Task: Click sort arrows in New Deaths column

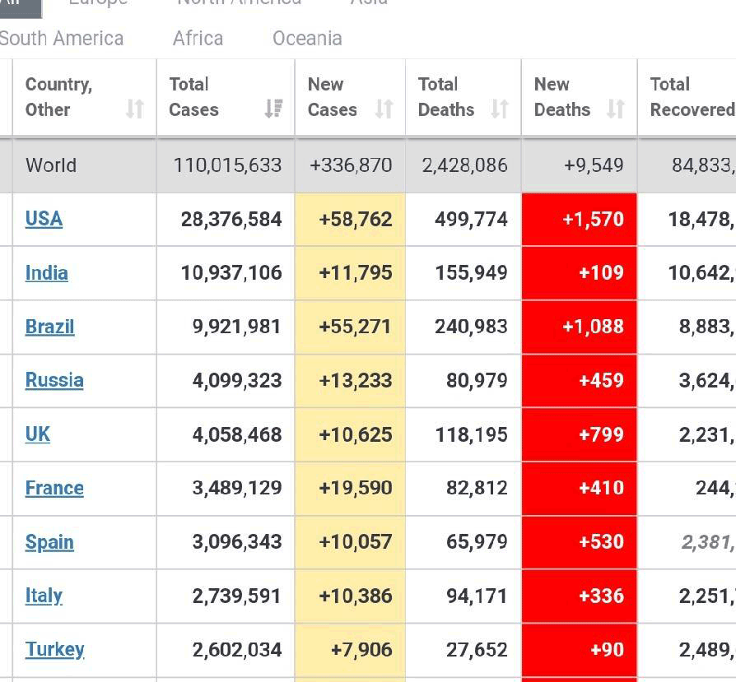Action: pos(615,109)
